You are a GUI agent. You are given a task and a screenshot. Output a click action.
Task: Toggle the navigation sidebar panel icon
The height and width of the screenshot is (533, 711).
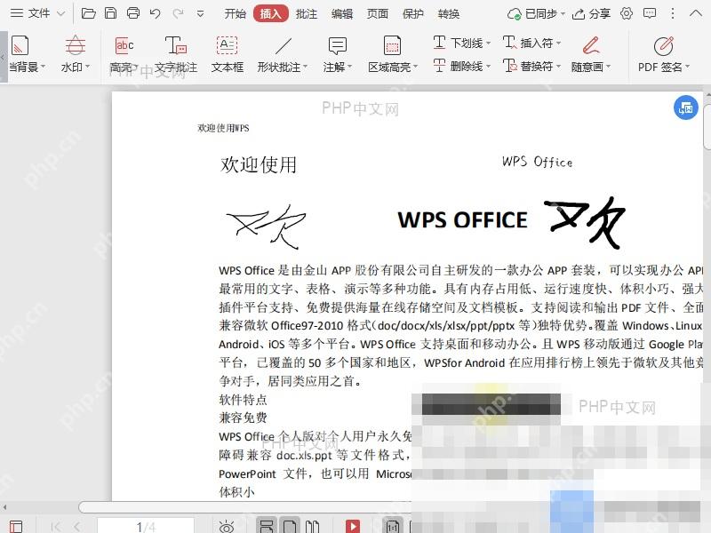click(16, 527)
